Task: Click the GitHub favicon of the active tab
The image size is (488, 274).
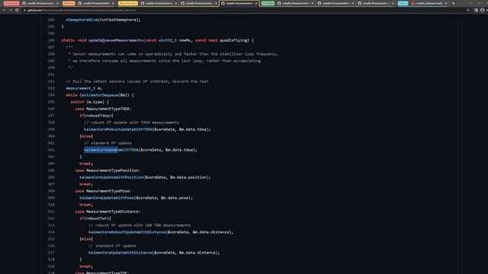Action: [x=223, y=3]
